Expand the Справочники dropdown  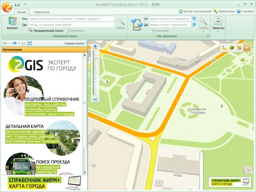(75, 43)
